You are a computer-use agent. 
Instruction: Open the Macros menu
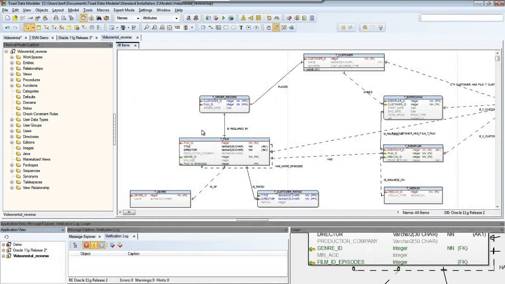(103, 10)
